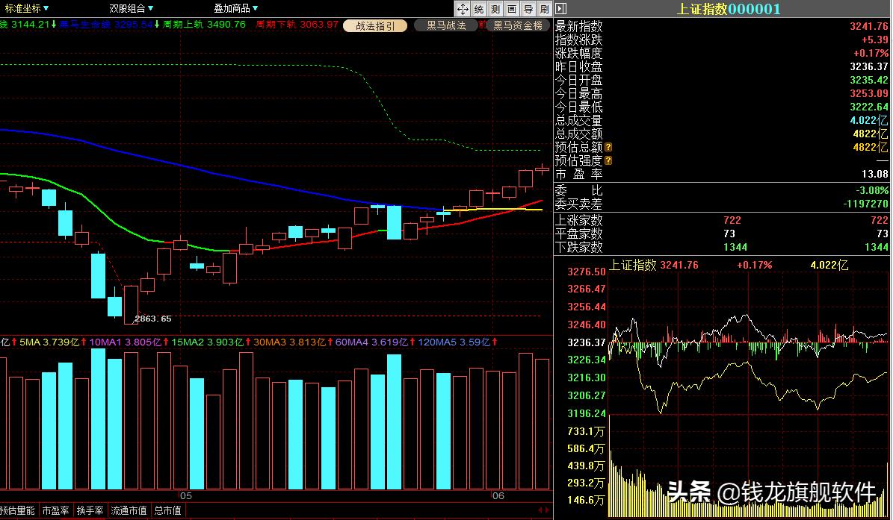Viewport: 893px width, 520px height.
Task: Click the 统 statistics toolbar icon
Action: point(479,9)
